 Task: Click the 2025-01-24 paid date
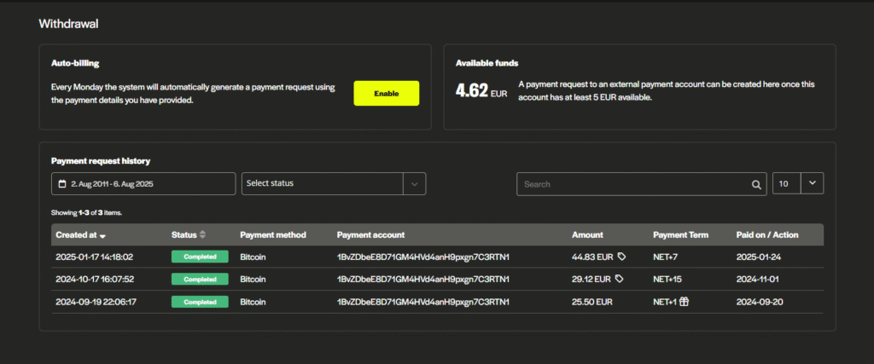(758, 257)
